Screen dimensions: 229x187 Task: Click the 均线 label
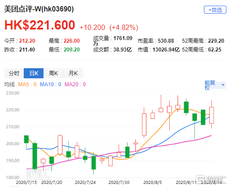[10, 84]
